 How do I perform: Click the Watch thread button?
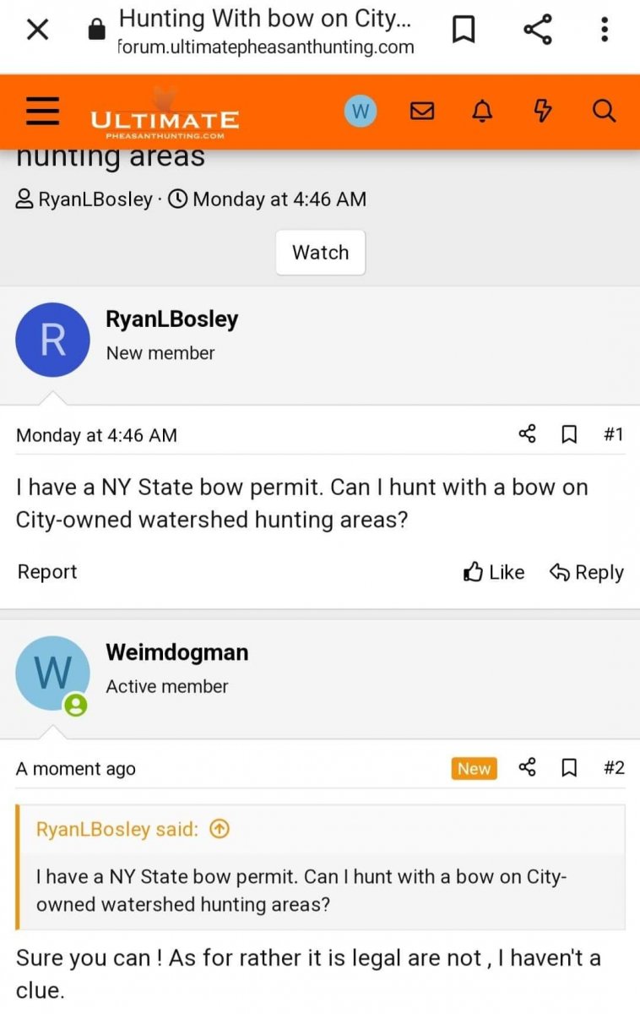320,252
